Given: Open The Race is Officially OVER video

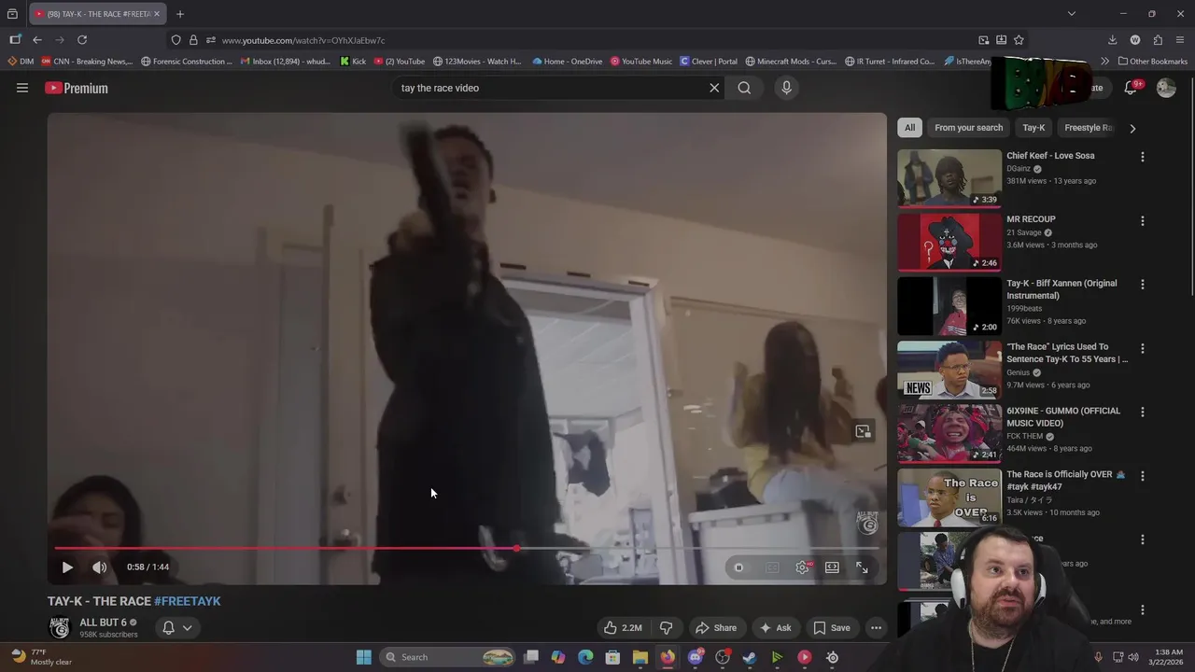Looking at the screenshot, I should 949,497.
